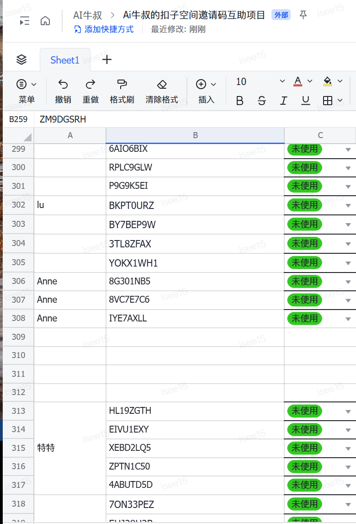
Task: Activate the 格式刷 format painter
Action: (122, 84)
